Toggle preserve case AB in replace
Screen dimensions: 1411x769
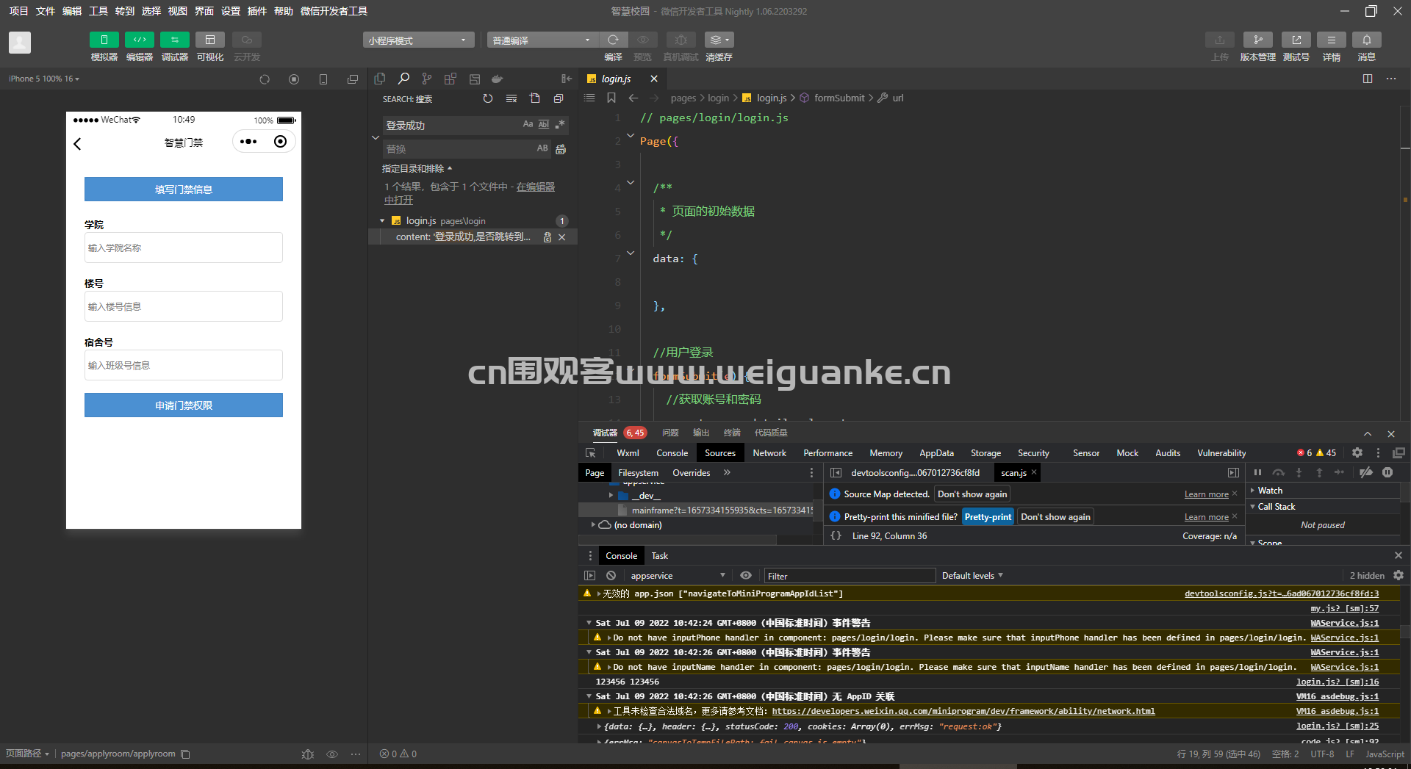pos(542,148)
